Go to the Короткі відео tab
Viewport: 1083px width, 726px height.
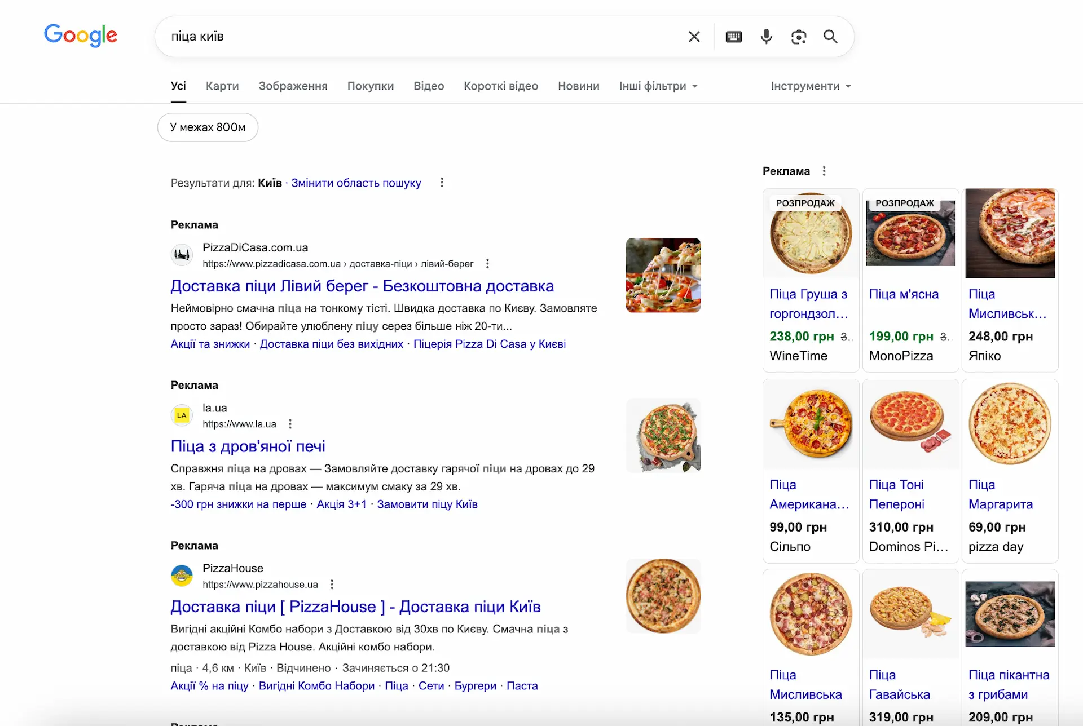(x=501, y=86)
